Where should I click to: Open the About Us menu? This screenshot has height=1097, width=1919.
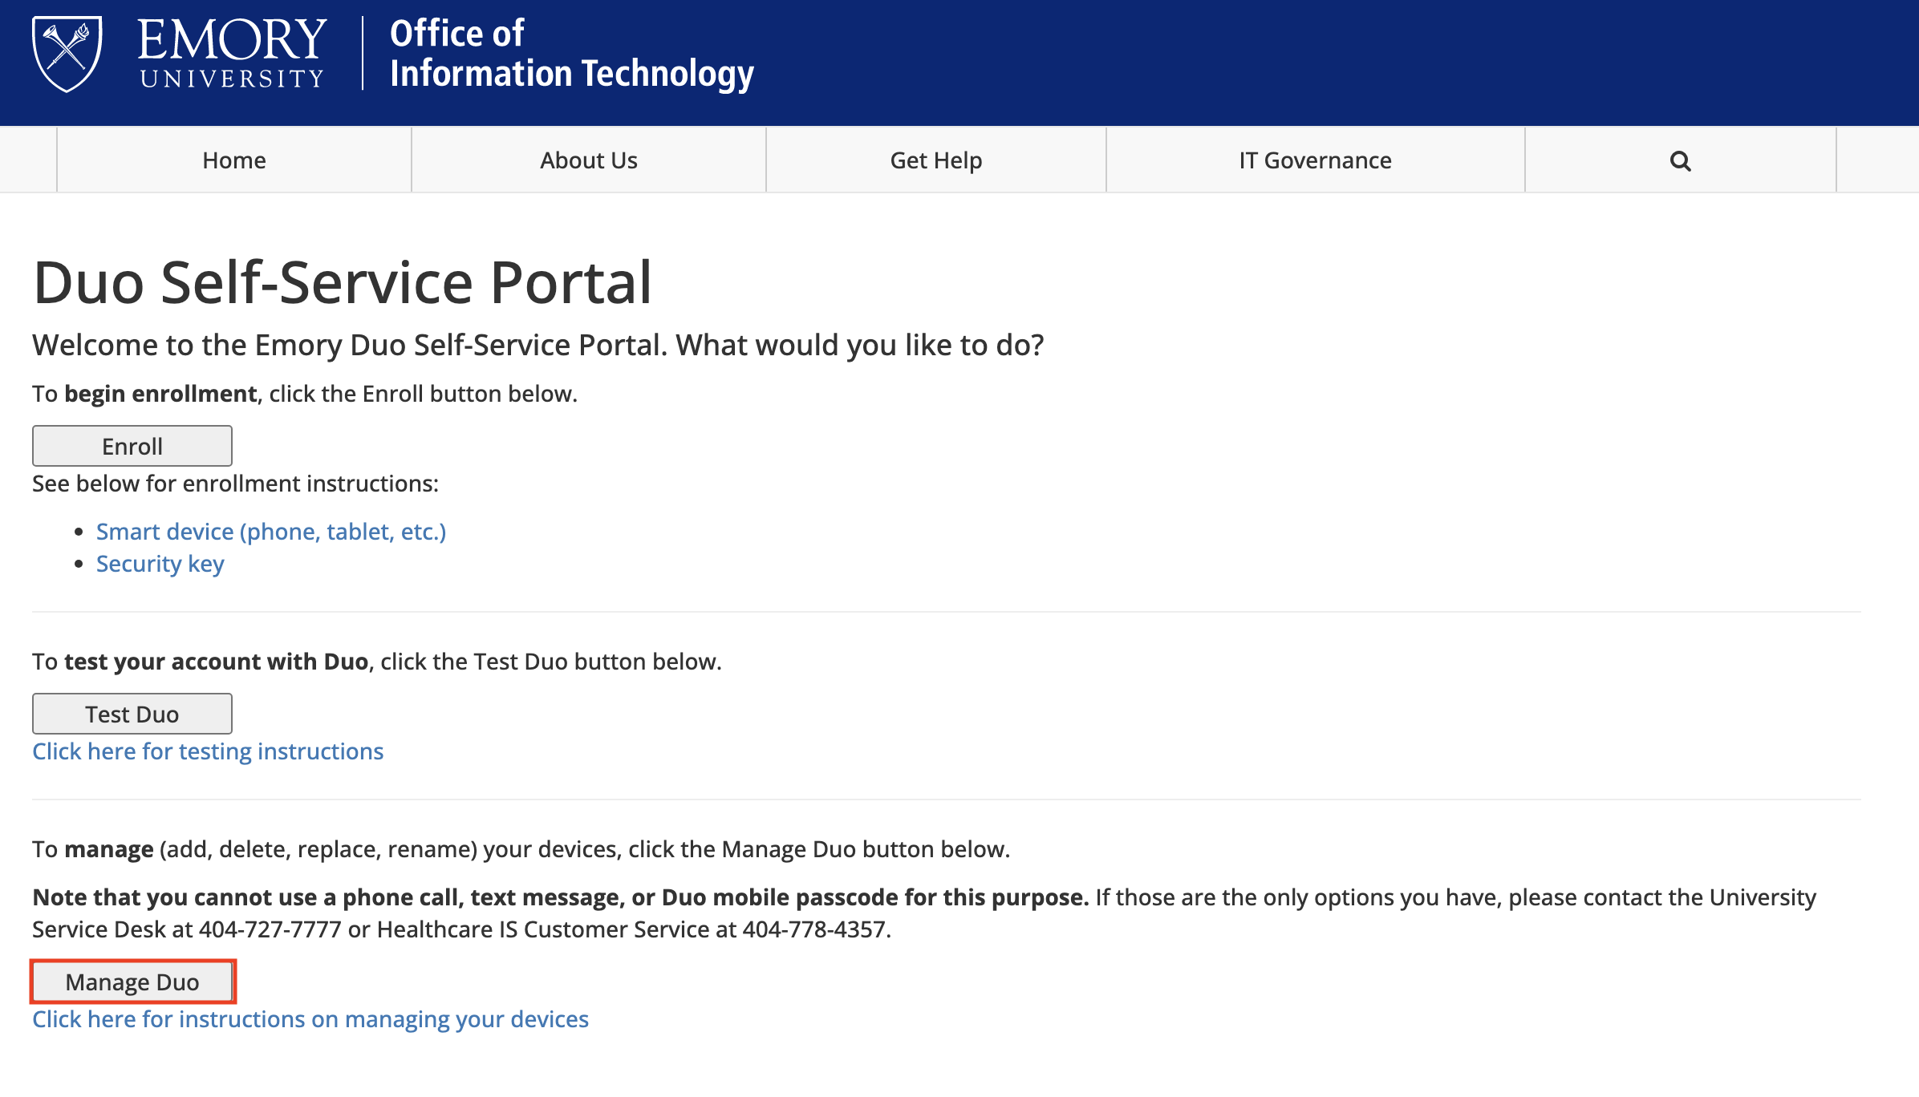pyautogui.click(x=589, y=160)
